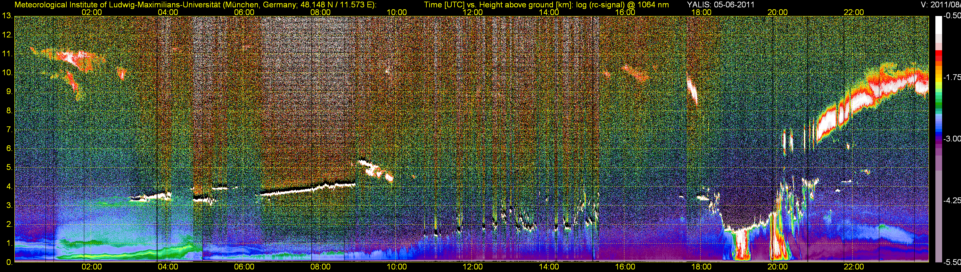Click the 2 km height axis label
This screenshot has height=272, width=961.
click(x=9, y=224)
